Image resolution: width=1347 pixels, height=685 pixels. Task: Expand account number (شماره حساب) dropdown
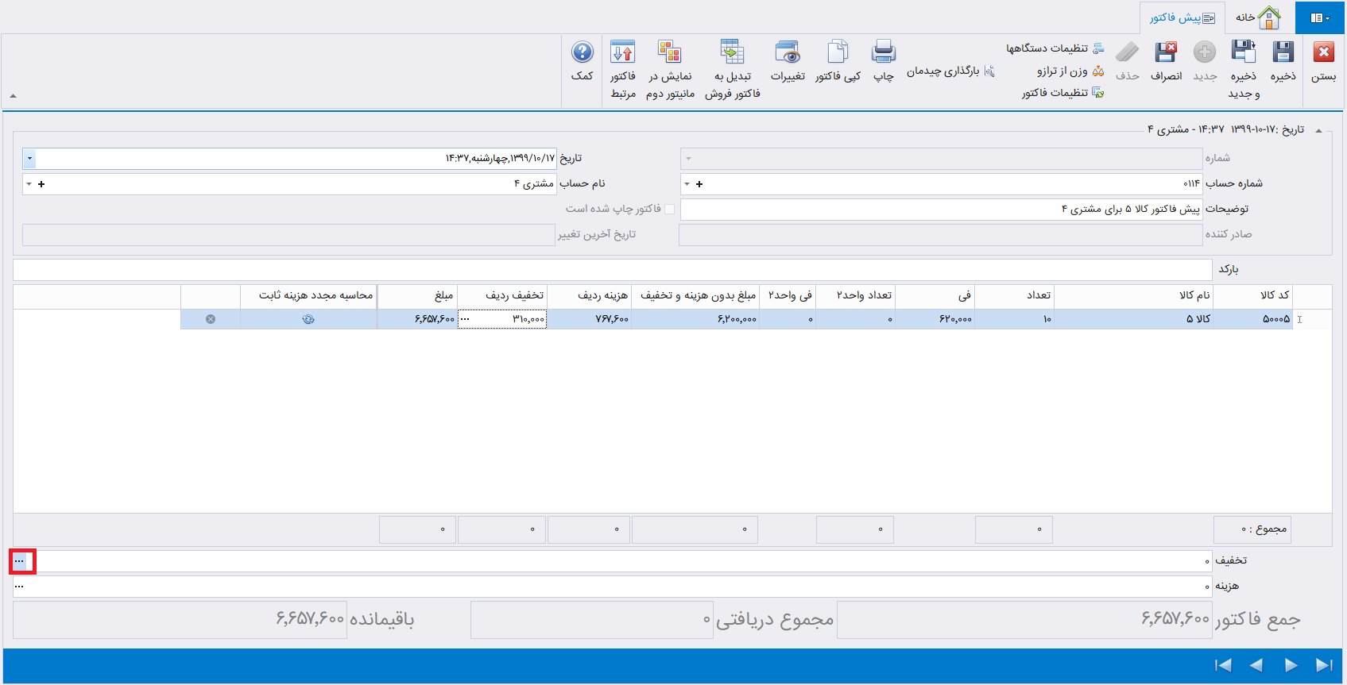(x=687, y=184)
